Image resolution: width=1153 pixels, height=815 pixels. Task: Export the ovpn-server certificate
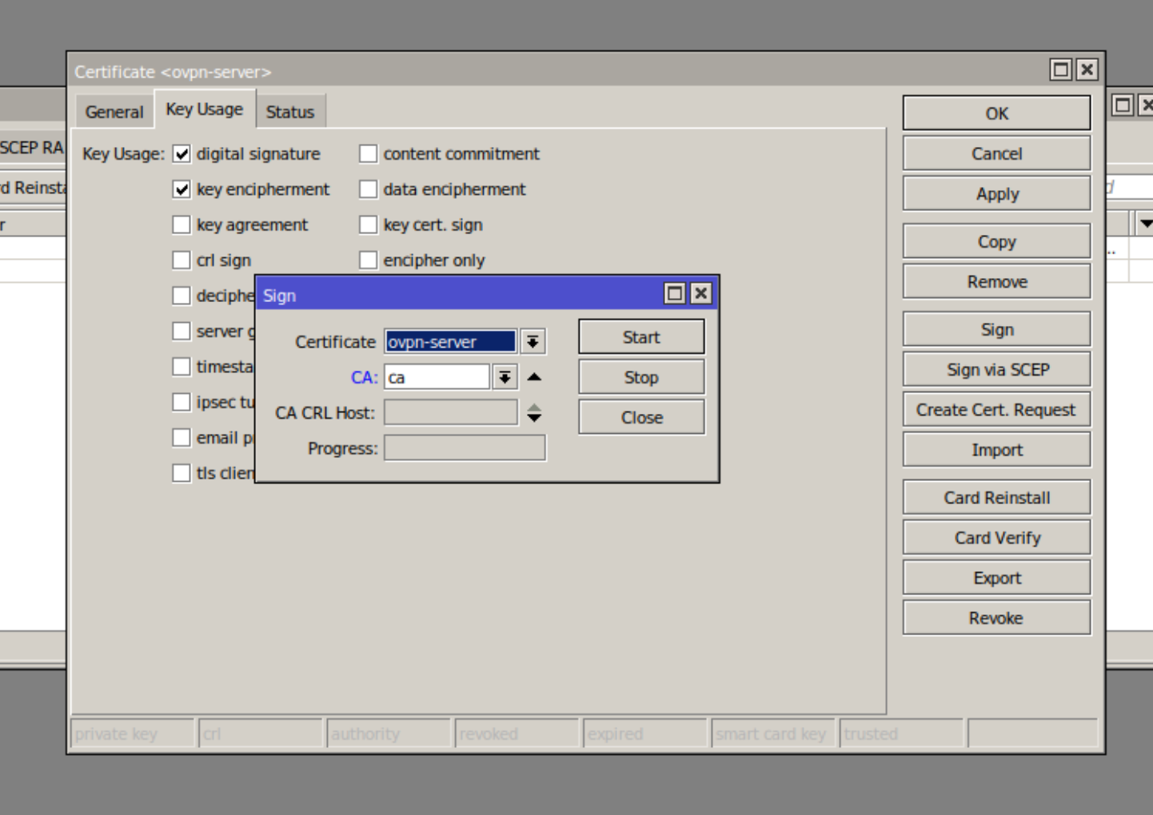pyautogui.click(x=996, y=577)
